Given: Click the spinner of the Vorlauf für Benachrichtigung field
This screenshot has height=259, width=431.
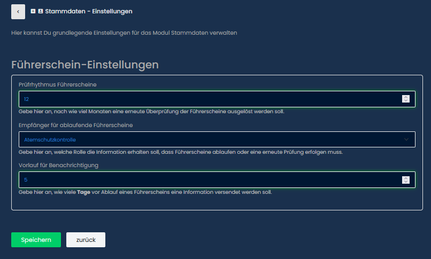Looking at the screenshot, I should 406,180.
